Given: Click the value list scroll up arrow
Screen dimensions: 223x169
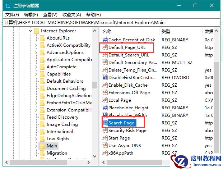Looking at the screenshot, I should (217, 31).
